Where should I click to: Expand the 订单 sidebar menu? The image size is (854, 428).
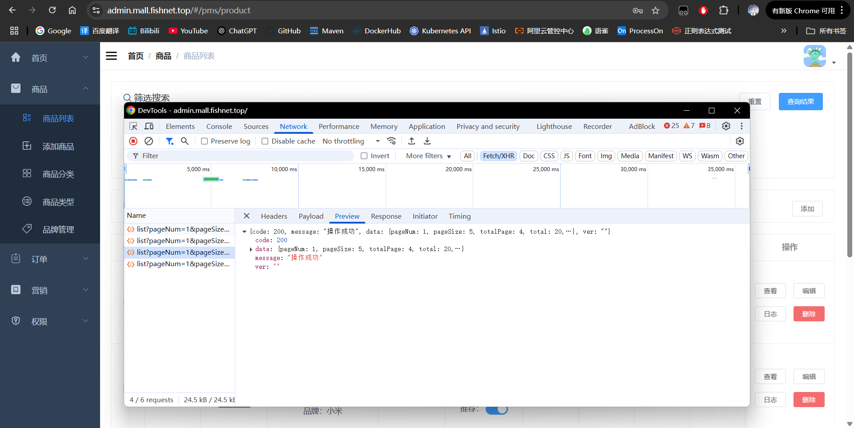point(50,259)
